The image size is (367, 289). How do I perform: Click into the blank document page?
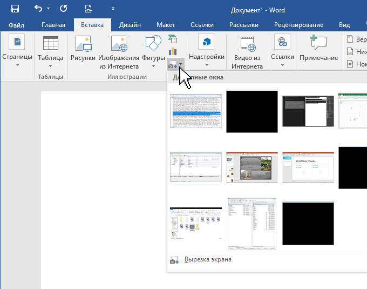[x=103, y=190]
